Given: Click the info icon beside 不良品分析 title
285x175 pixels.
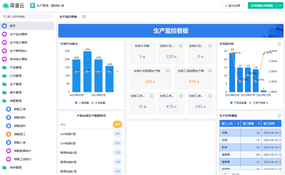Looking at the screenshot, I should click(x=279, y=44).
